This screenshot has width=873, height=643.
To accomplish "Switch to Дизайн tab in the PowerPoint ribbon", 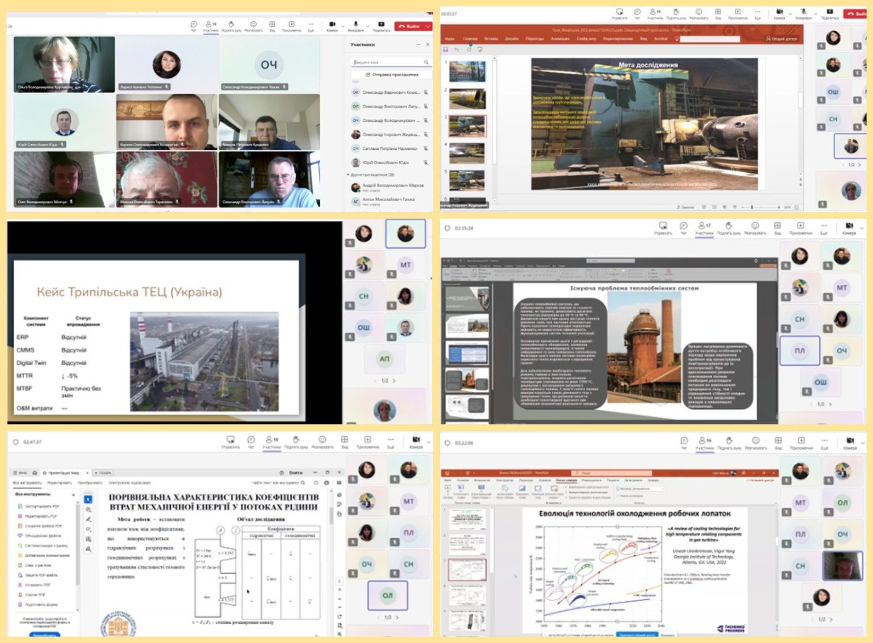I will click(511, 39).
